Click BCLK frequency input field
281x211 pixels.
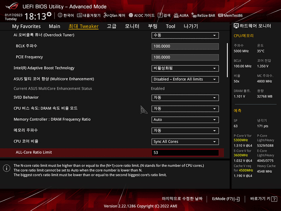point(185,46)
